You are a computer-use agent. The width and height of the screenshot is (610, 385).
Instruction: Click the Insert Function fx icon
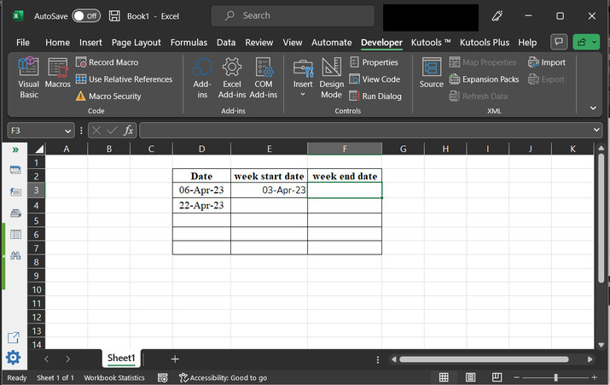coord(128,131)
